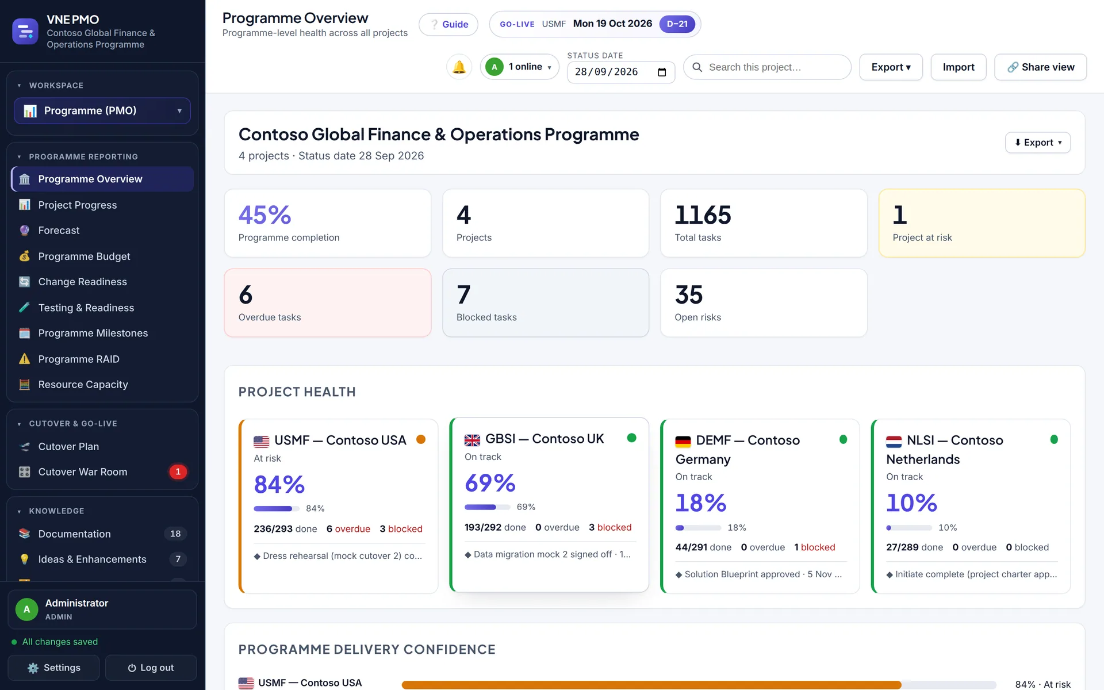The width and height of the screenshot is (1104, 690).
Task: Open the DEMF Contoso Germany project card
Action: point(760,506)
